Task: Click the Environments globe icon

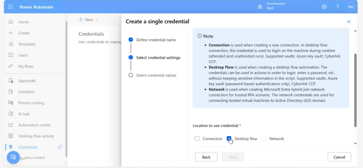Action: tap(260, 7)
